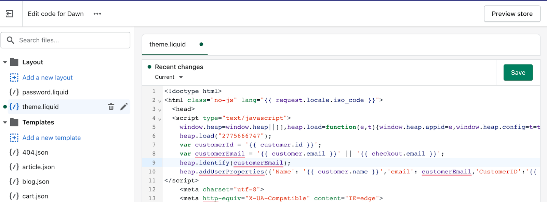Fold the head tag on line 3
The image size is (547, 202).
coord(160,110)
